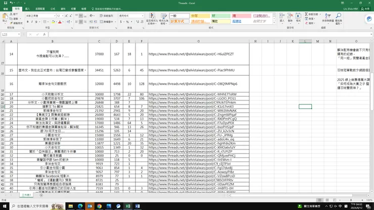
Task: Open Excel from the Windows taskbar
Action: coord(128,206)
